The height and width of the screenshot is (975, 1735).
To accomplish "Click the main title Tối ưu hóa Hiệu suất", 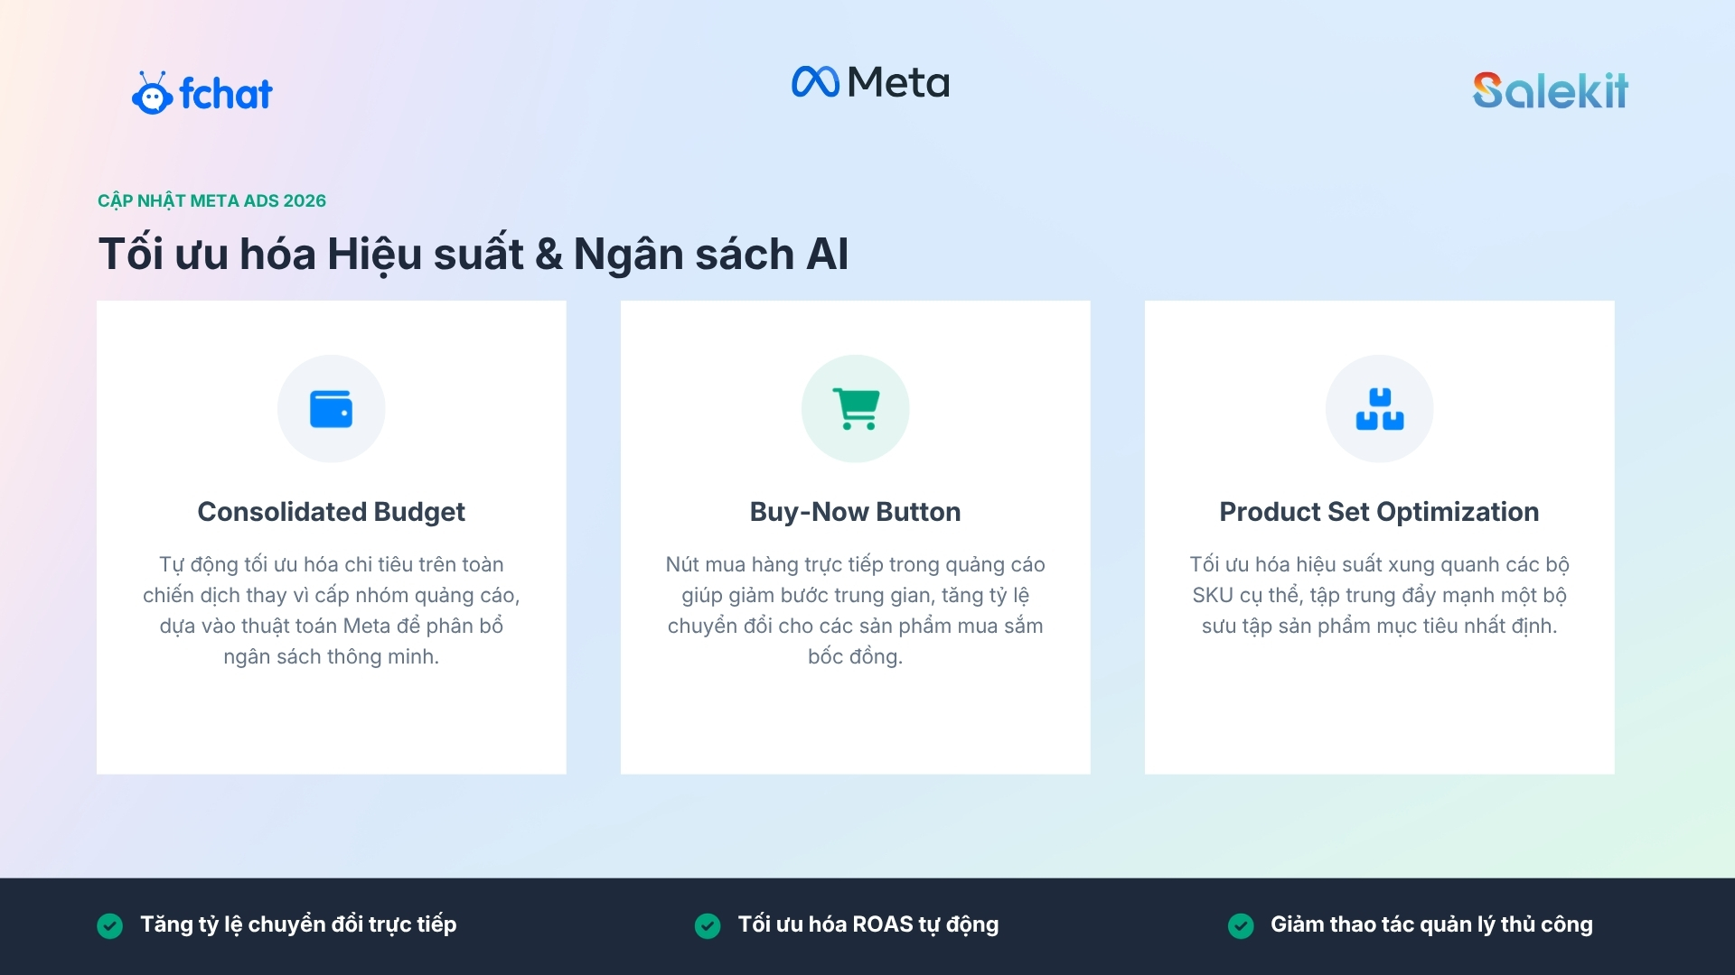I will tap(474, 254).
